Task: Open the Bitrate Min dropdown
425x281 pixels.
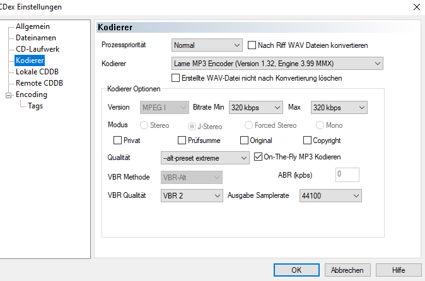Action: click(x=255, y=108)
